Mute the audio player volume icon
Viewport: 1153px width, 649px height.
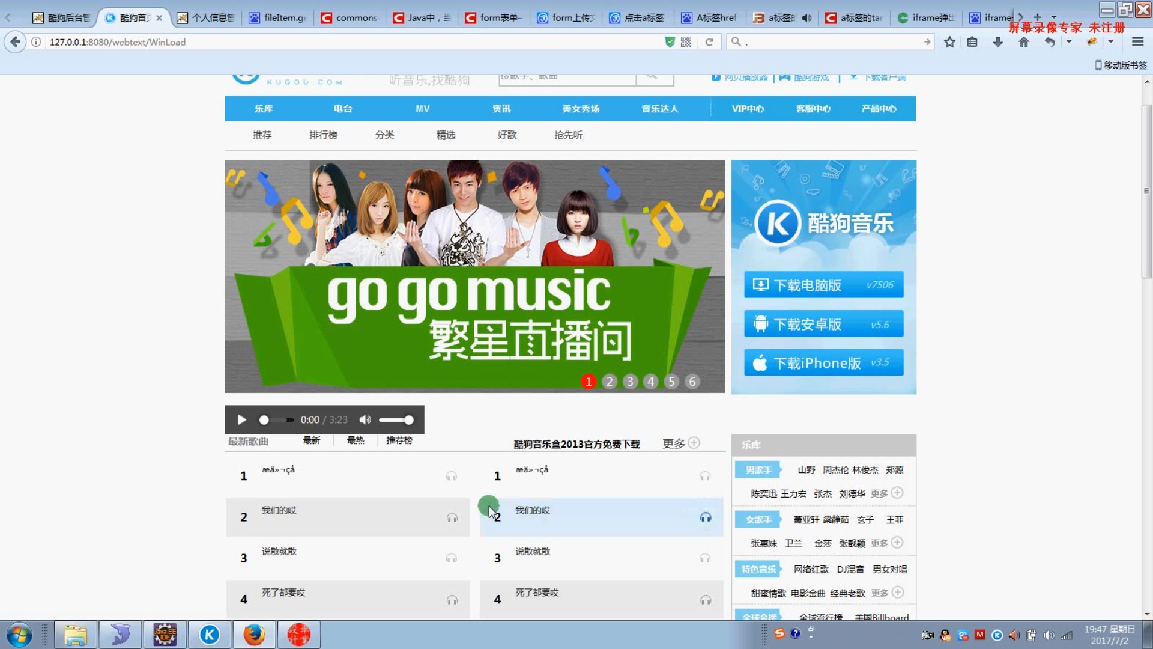coord(365,420)
